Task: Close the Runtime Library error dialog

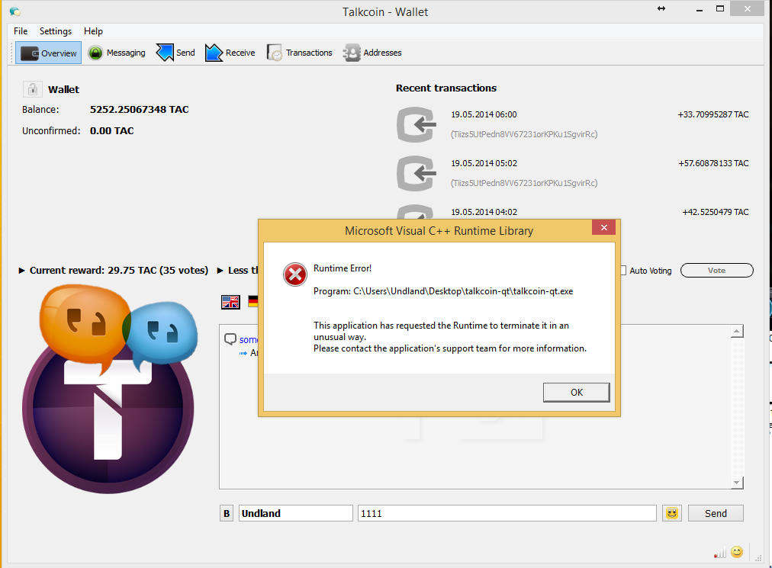Action: (x=604, y=227)
